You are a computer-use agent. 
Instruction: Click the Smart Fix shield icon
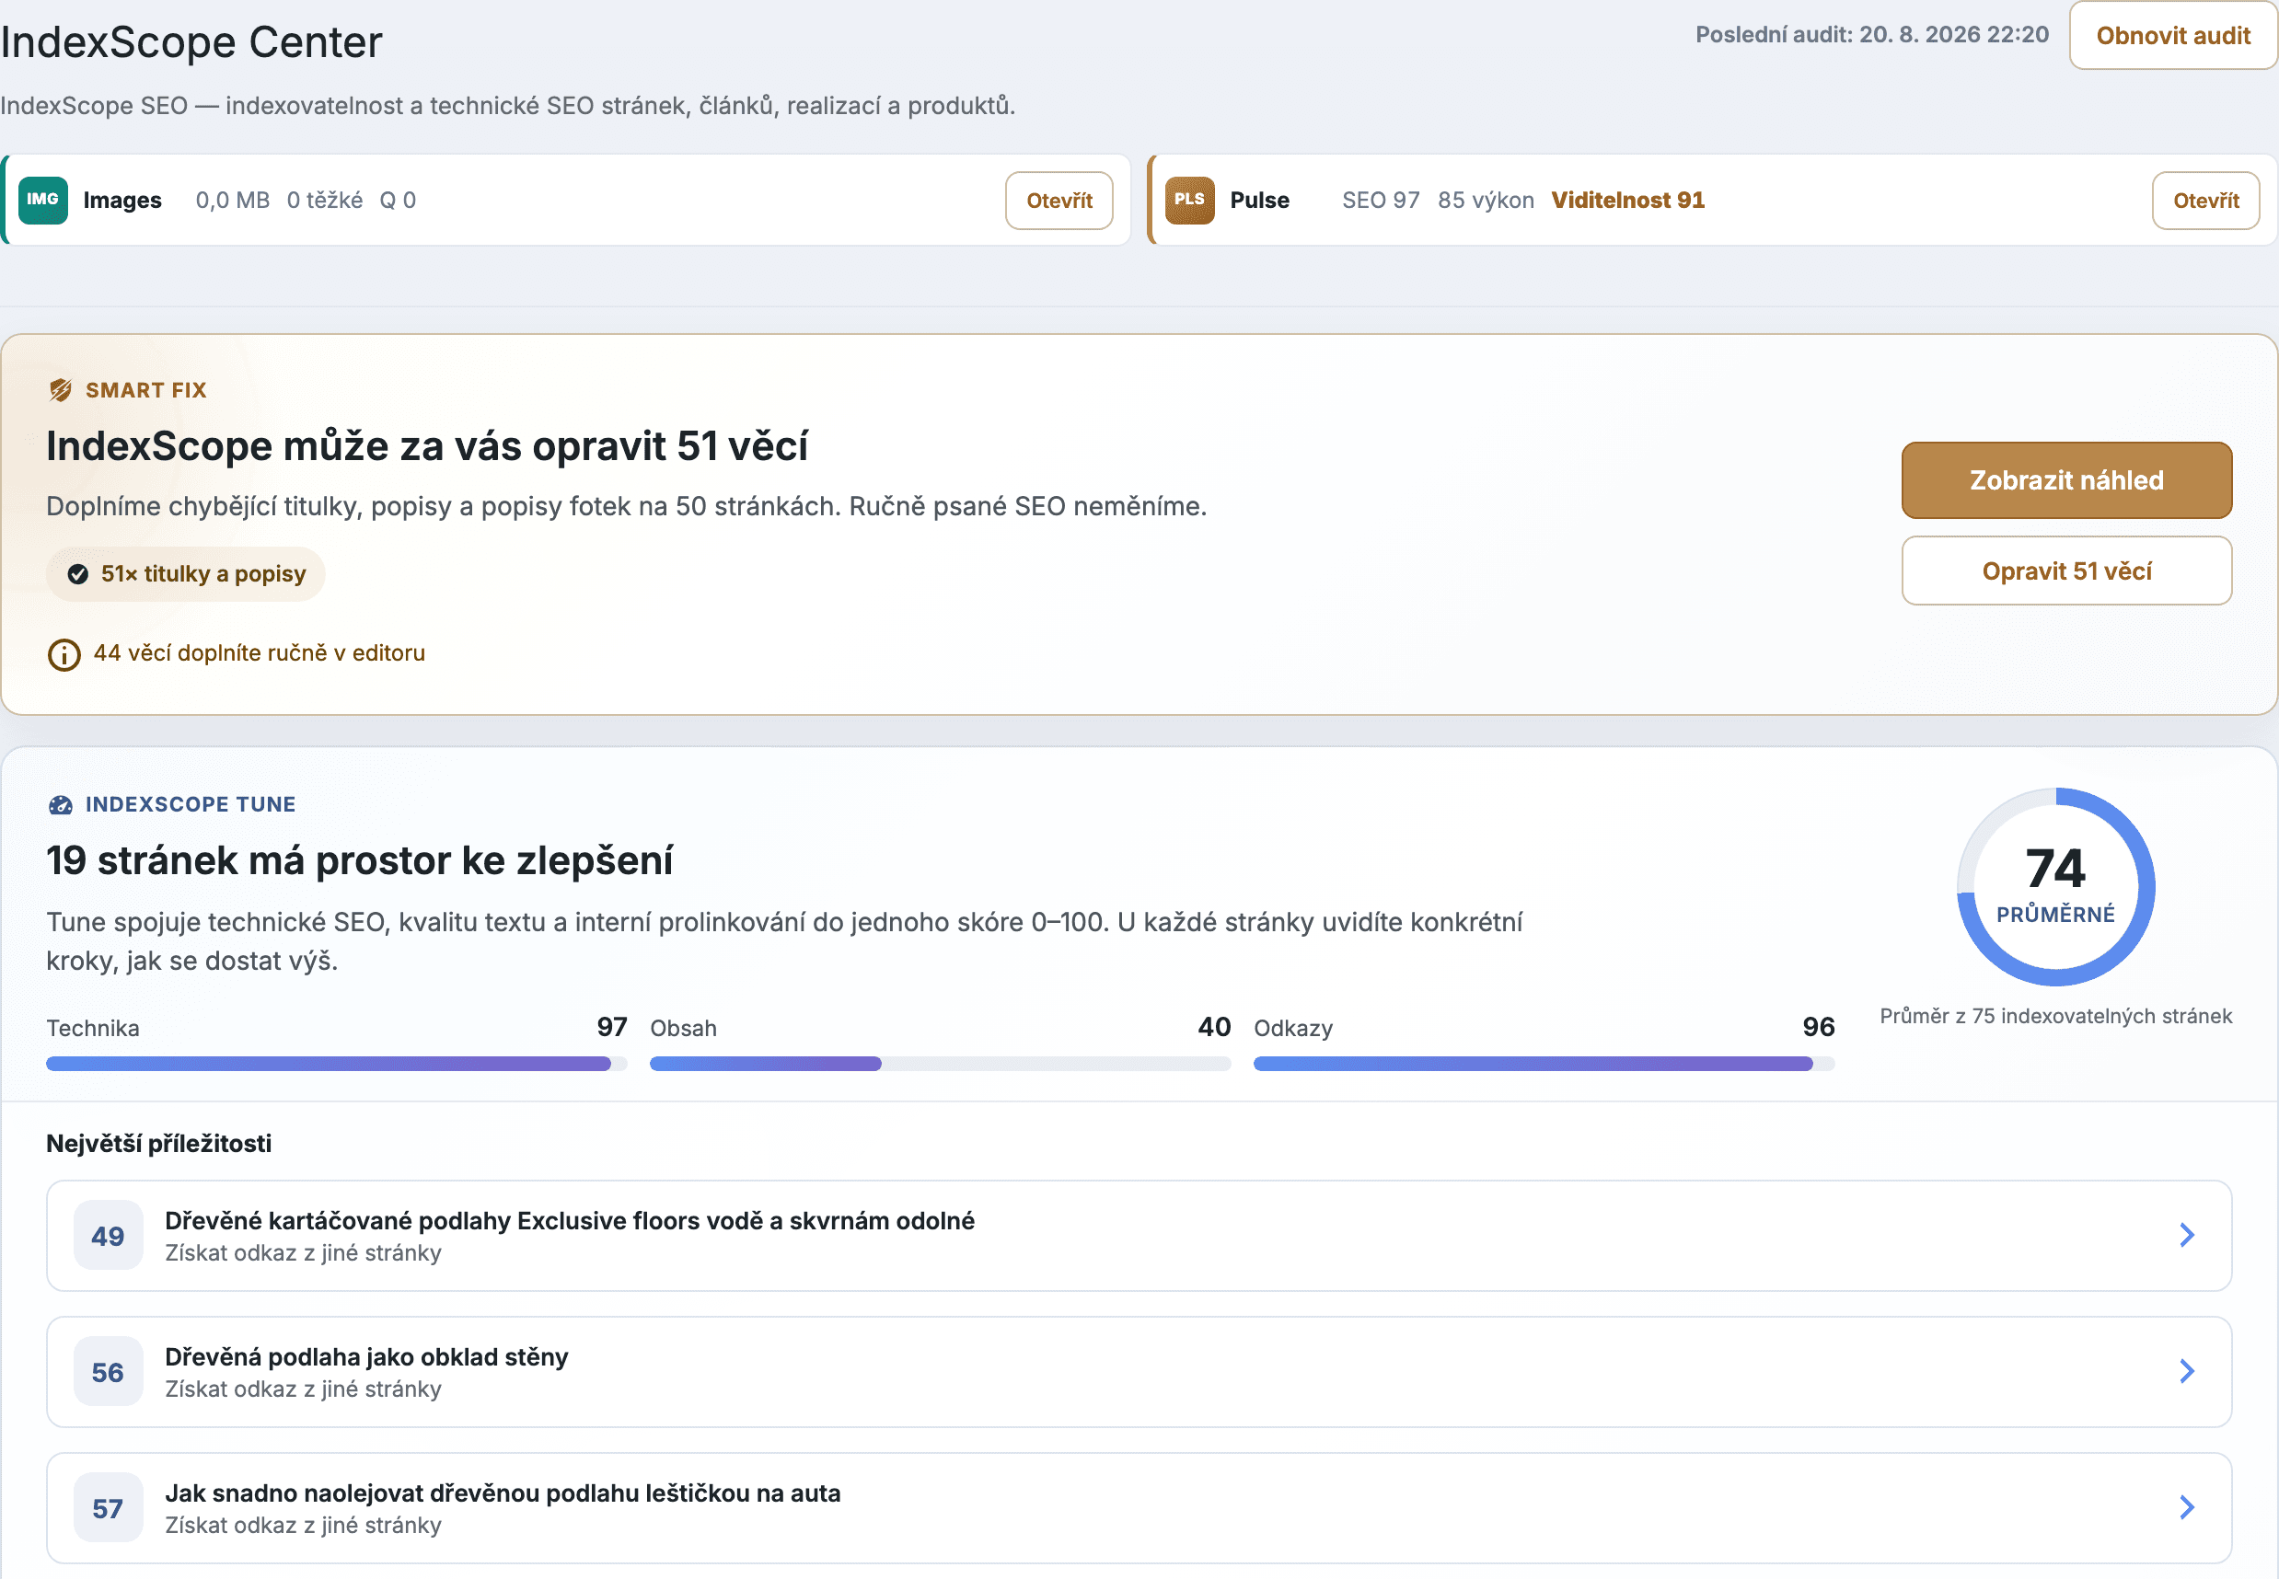61,390
